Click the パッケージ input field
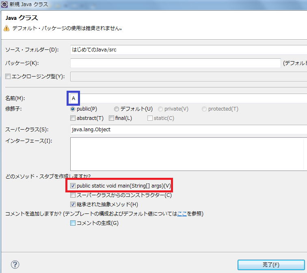This screenshot has width=307, height=273. [x=175, y=63]
